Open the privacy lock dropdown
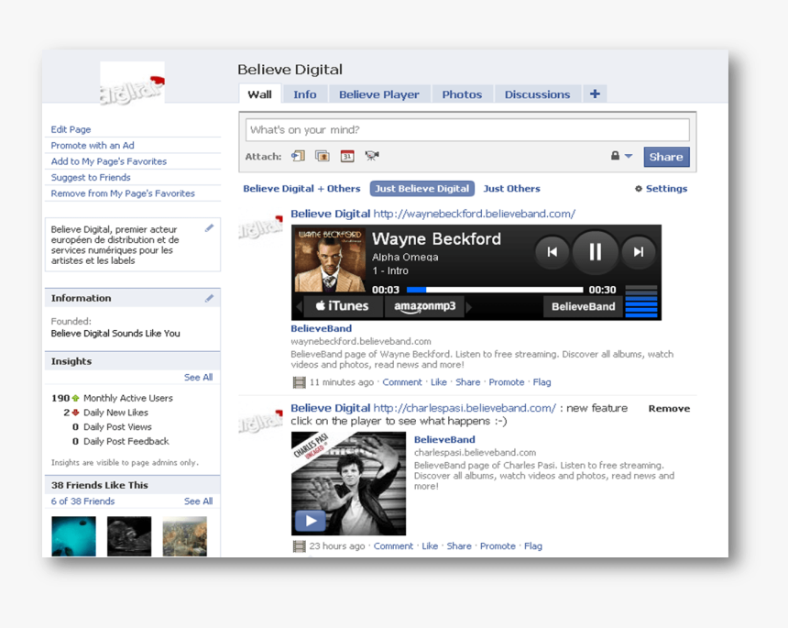 621,156
